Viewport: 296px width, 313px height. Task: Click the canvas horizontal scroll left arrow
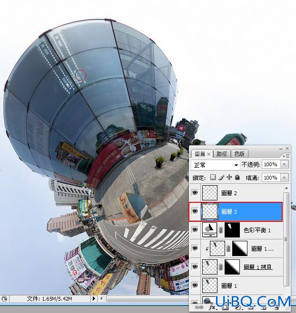tap(101, 299)
